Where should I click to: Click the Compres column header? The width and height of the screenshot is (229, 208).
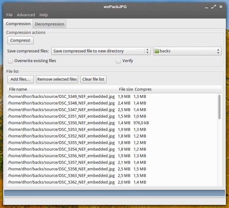click(x=143, y=89)
